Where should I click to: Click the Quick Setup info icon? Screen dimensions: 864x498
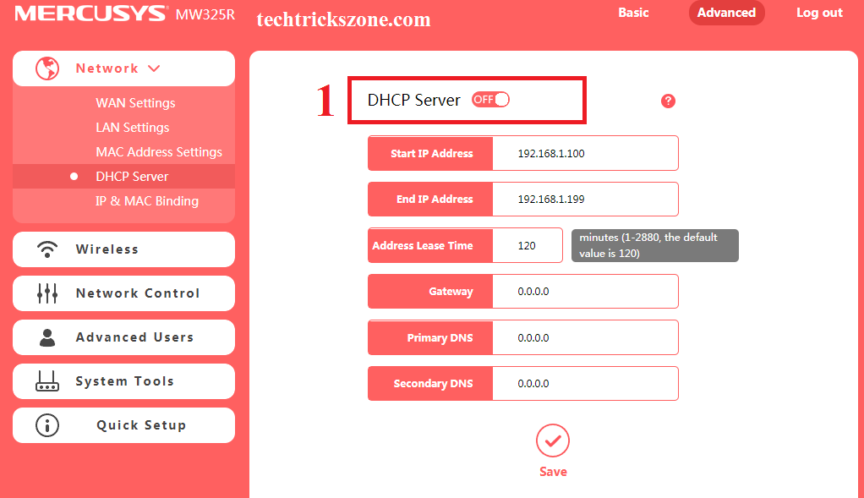(47, 425)
